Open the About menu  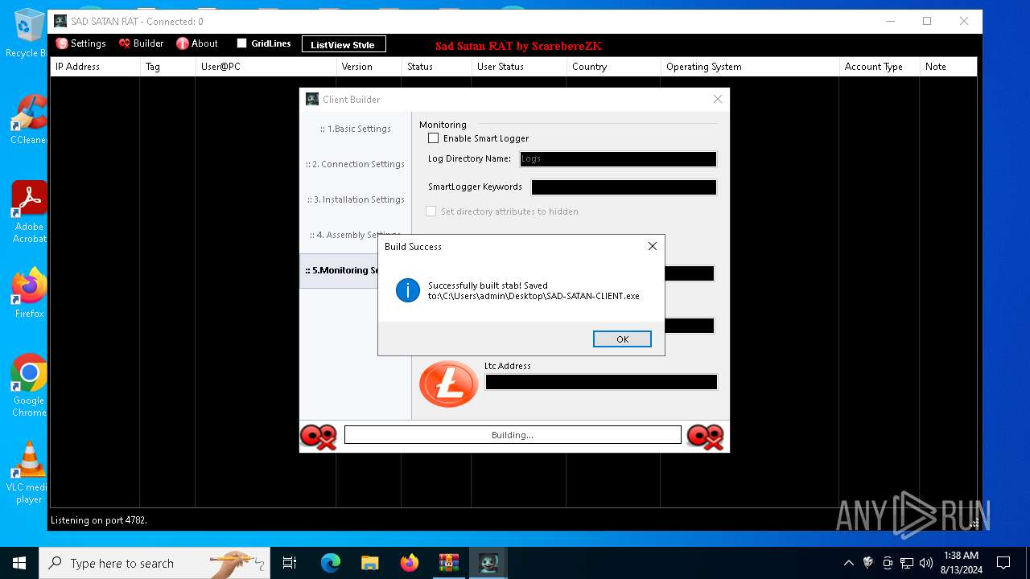coord(197,43)
